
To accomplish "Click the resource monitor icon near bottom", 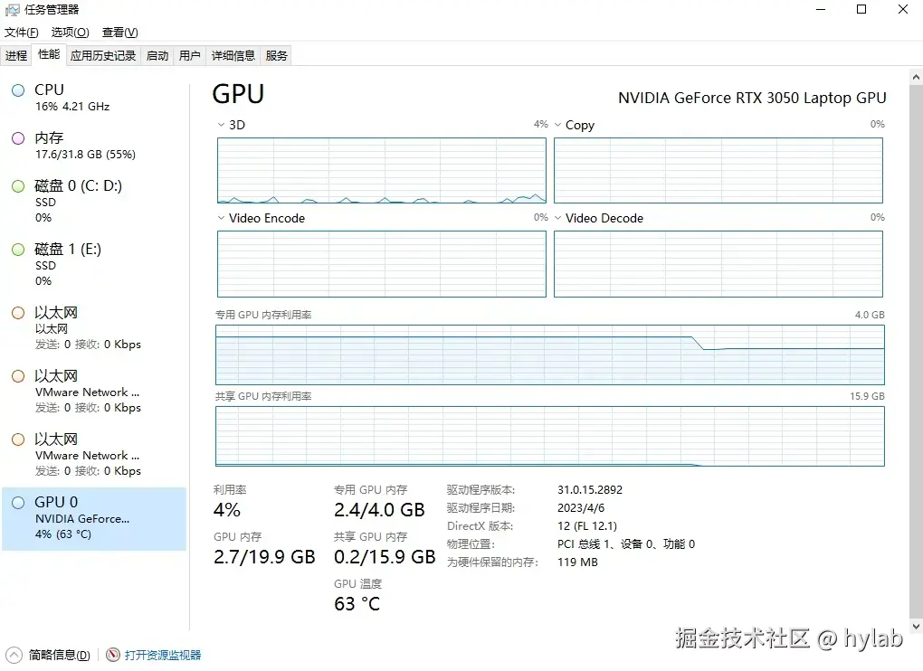I will pyautogui.click(x=112, y=655).
